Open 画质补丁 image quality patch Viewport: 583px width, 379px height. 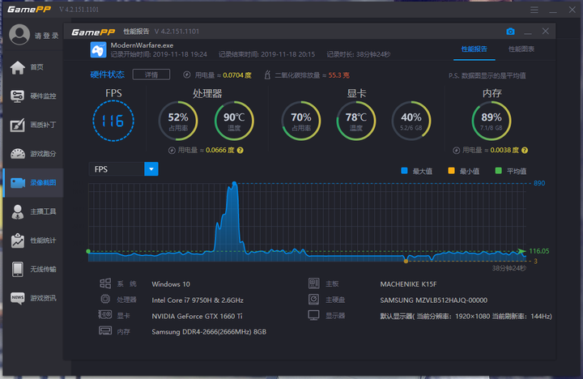(32, 125)
